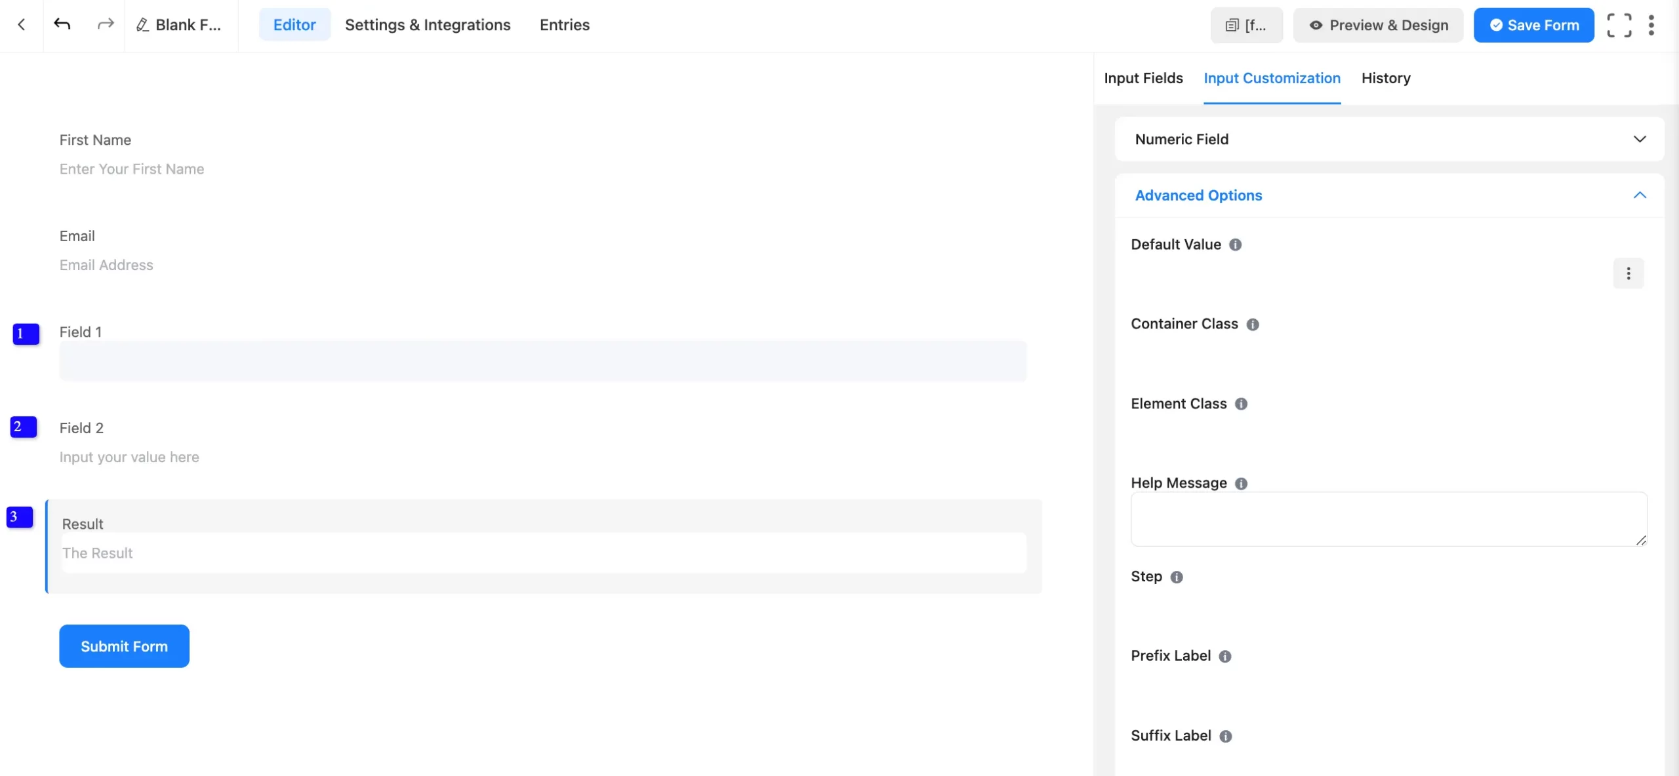Click Preview & Design button
This screenshot has width=1679, height=776.
[1378, 25]
